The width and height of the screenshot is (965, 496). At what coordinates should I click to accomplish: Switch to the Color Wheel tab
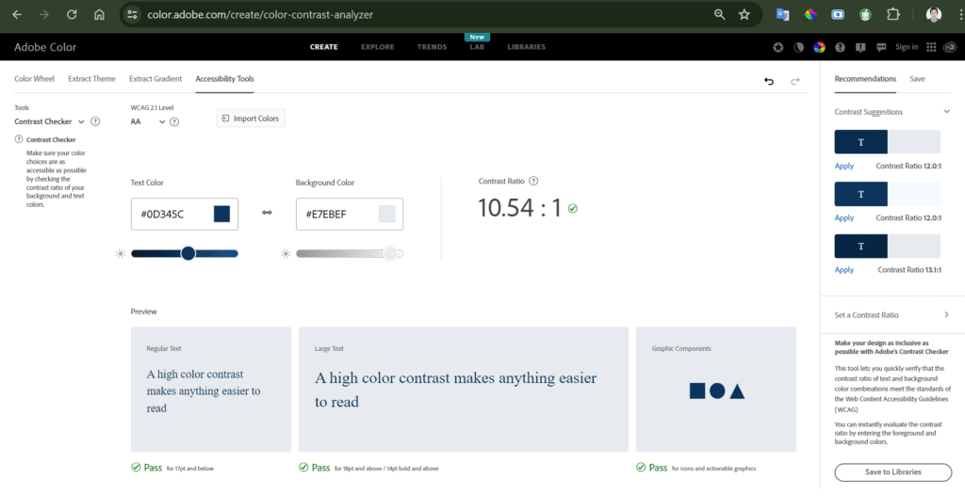coord(35,79)
